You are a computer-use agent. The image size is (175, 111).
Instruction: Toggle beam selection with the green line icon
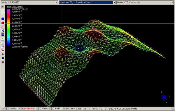tap(3, 15)
